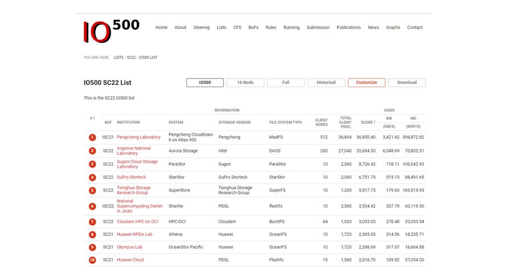506x278 pixels.
Task: Click the Customize button
Action: pyautogui.click(x=366, y=83)
